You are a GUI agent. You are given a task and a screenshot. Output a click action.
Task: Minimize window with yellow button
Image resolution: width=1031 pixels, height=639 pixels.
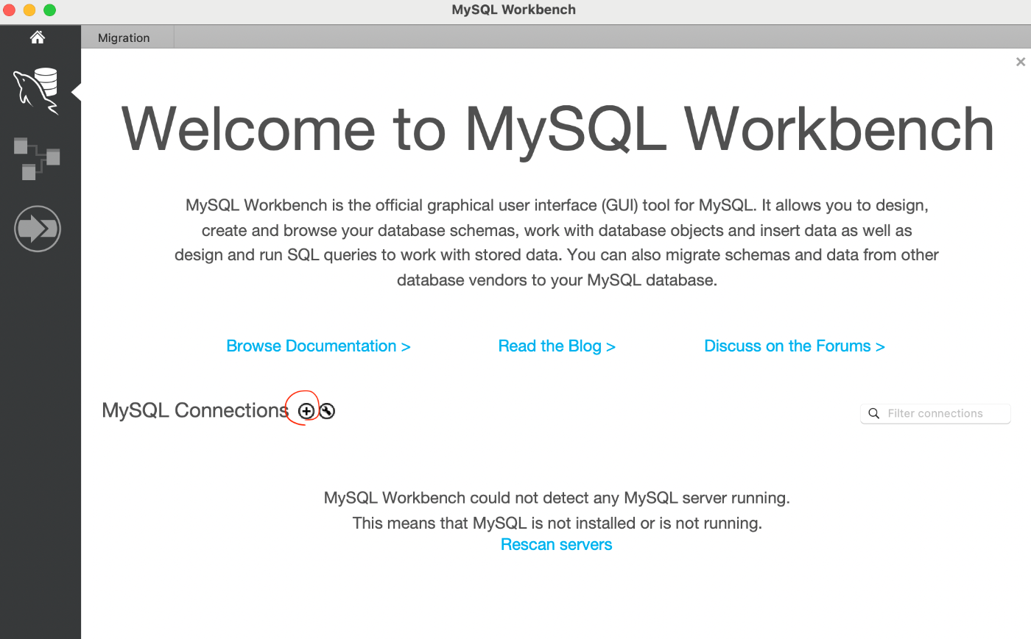coord(29,10)
